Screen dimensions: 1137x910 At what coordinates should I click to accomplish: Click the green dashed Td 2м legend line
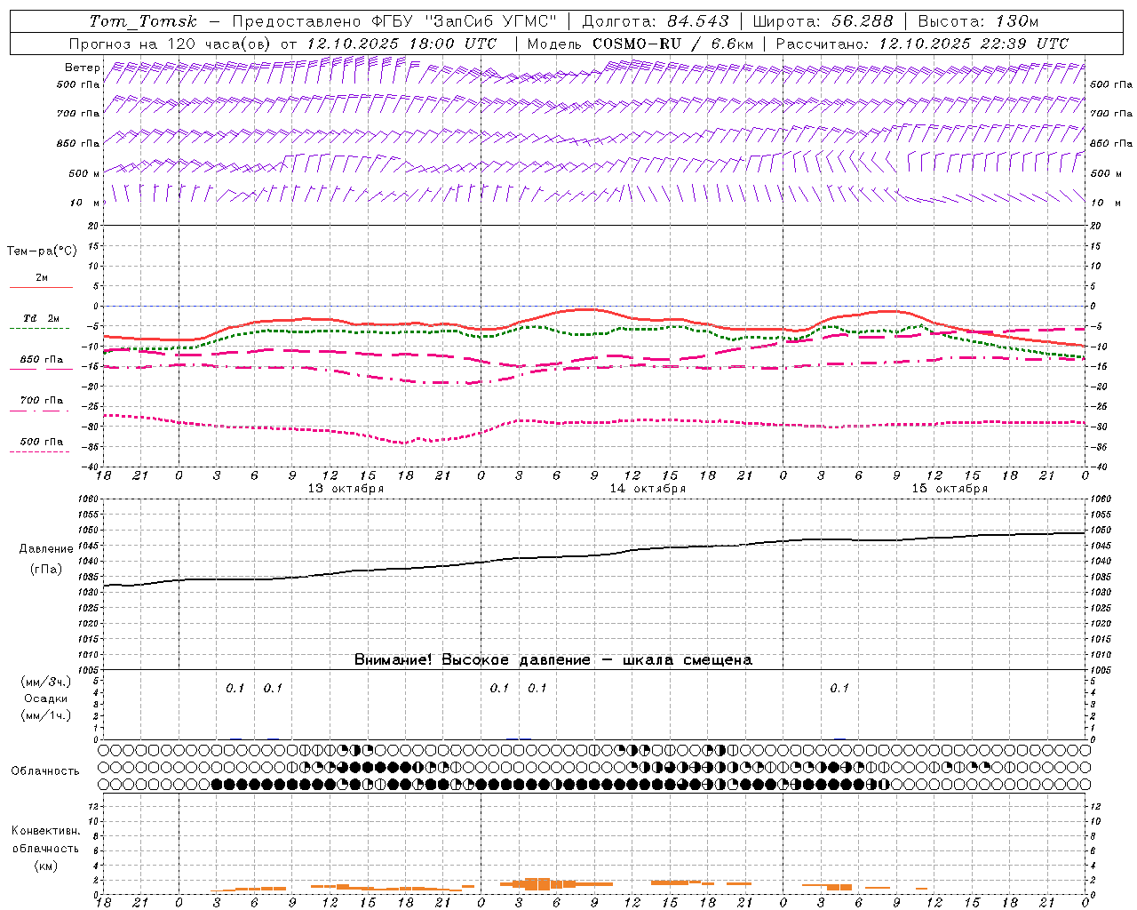(41, 329)
